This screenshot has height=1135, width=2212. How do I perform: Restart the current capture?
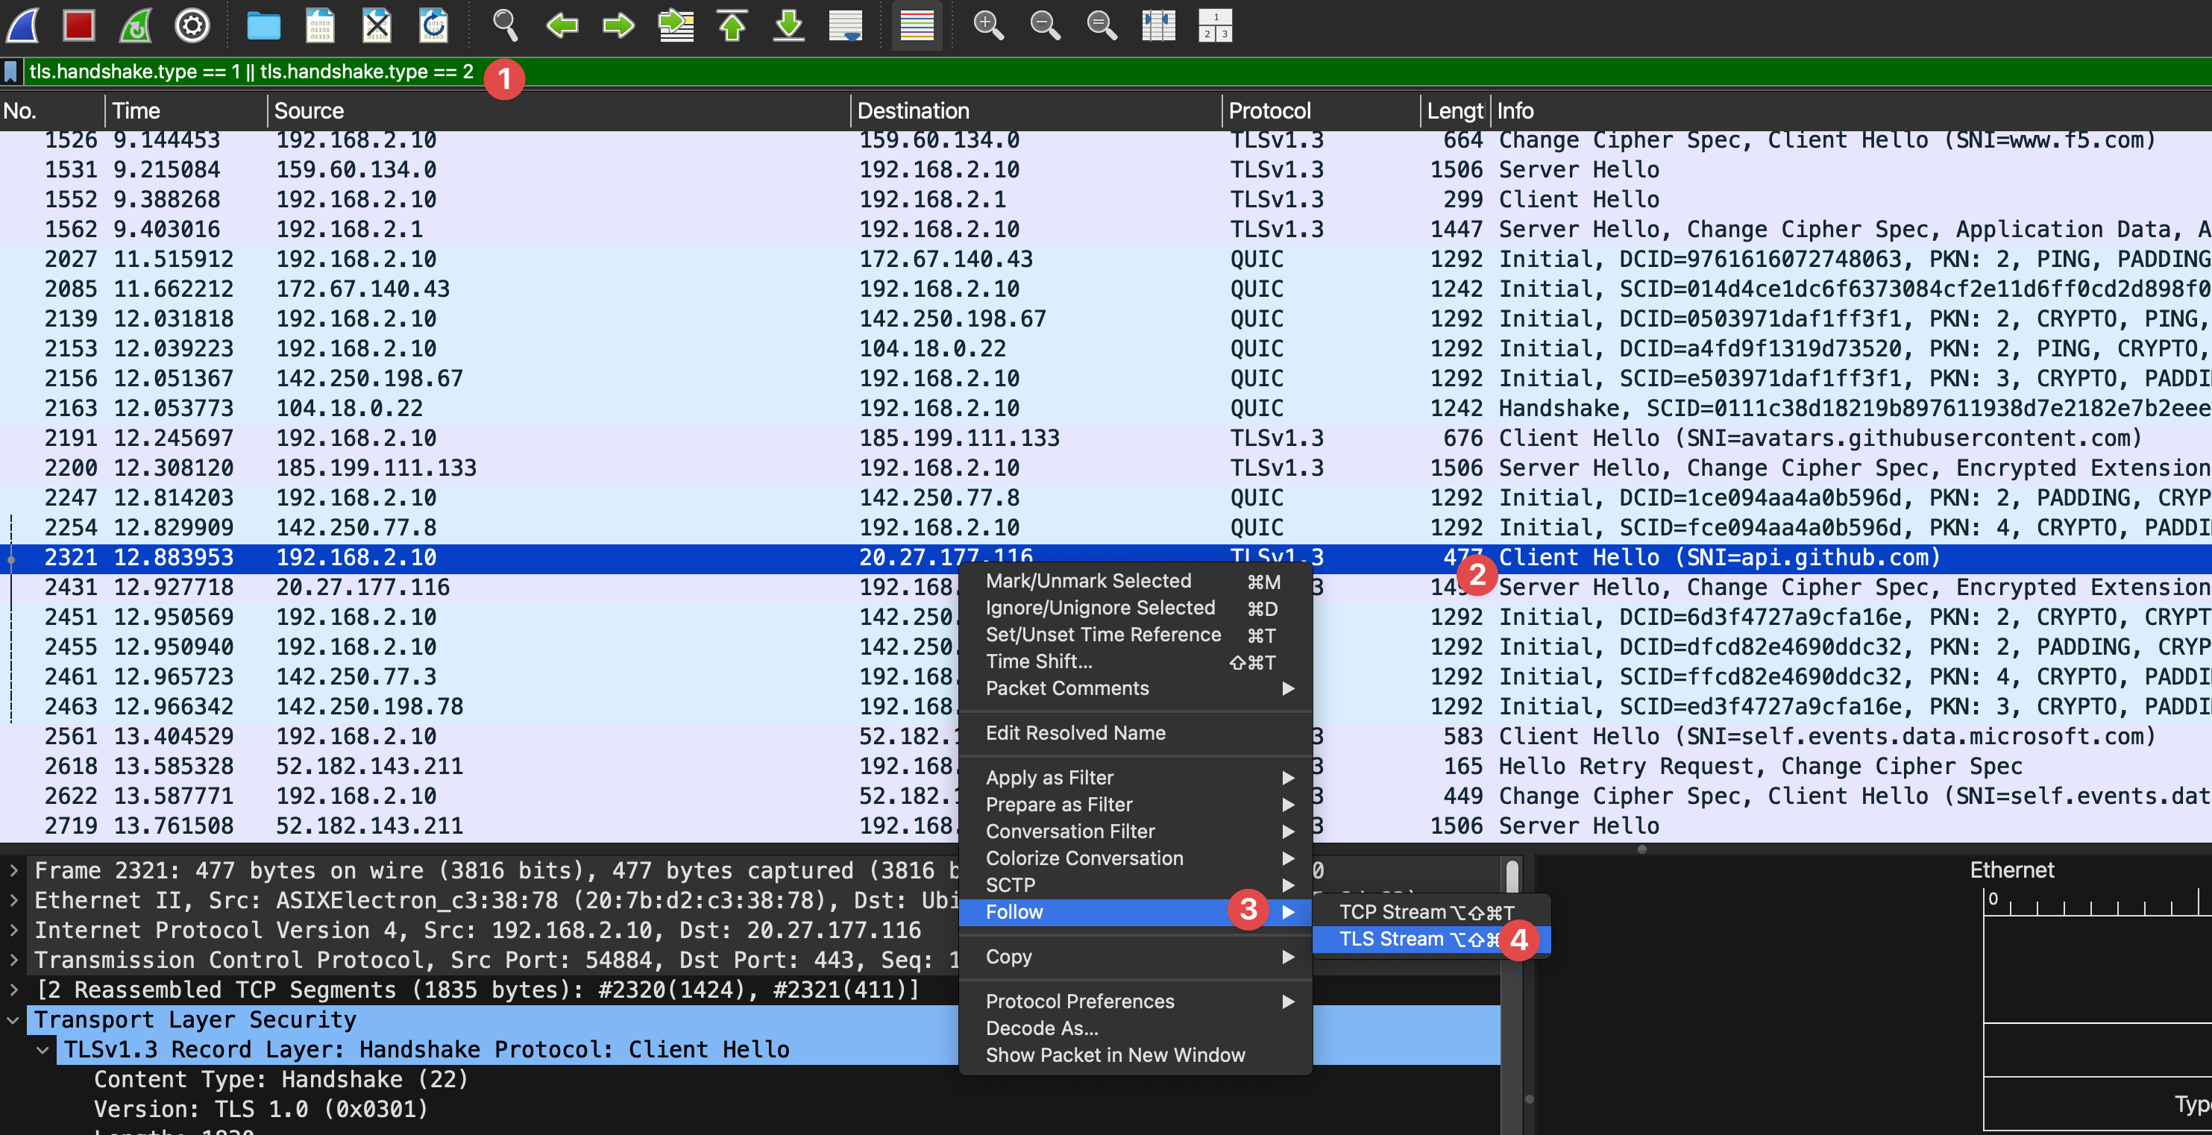click(x=135, y=26)
